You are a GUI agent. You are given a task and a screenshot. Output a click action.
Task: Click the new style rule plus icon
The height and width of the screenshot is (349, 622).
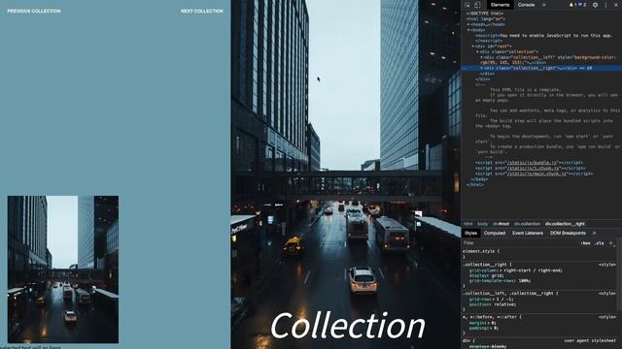point(611,243)
